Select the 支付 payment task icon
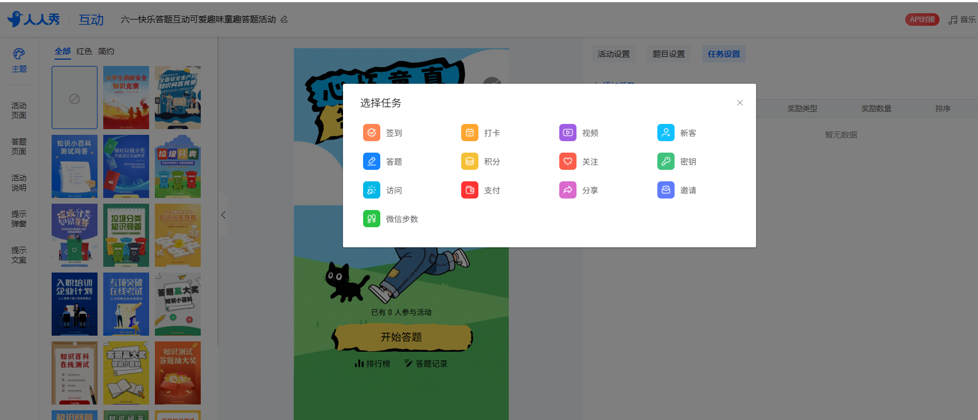 [470, 190]
